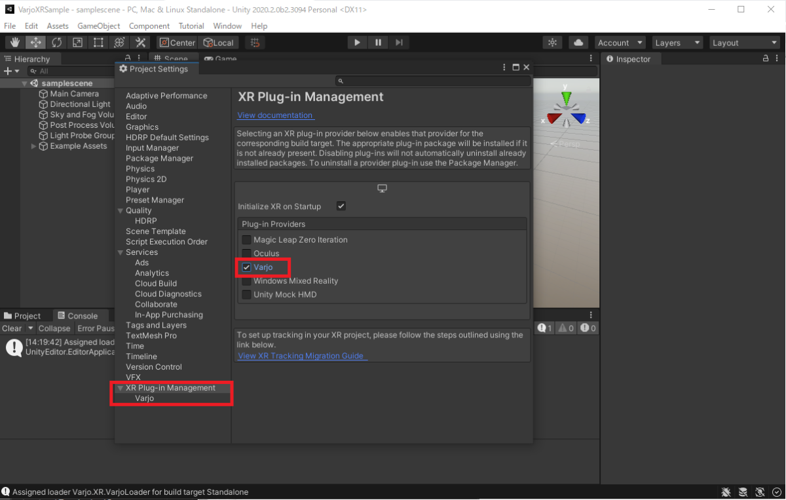Expand Example Assets in Hierarchy
The width and height of the screenshot is (786, 500).
pos(34,146)
